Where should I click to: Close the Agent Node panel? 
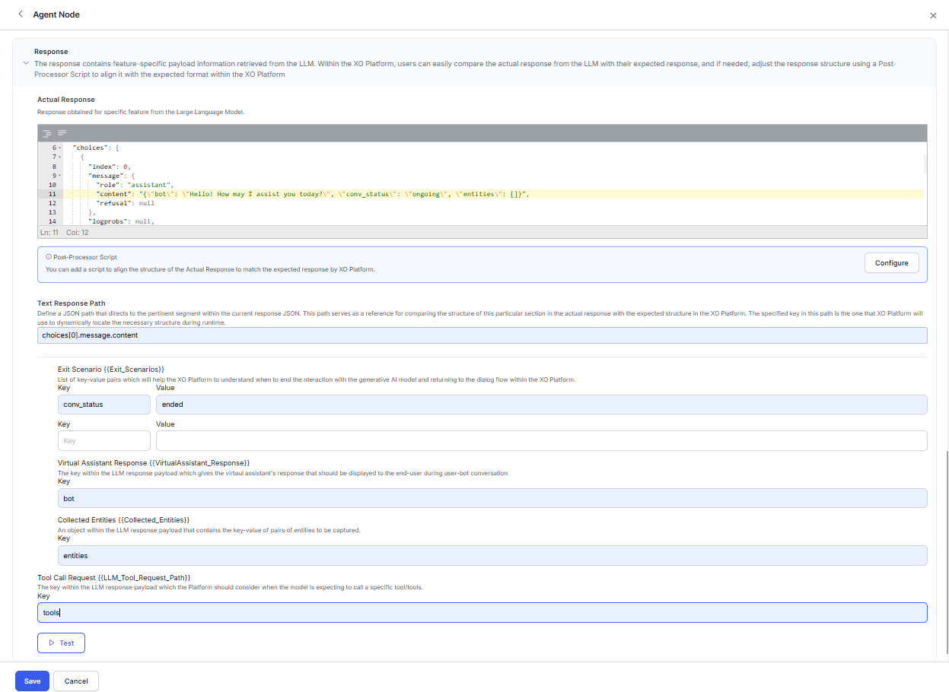(x=933, y=15)
